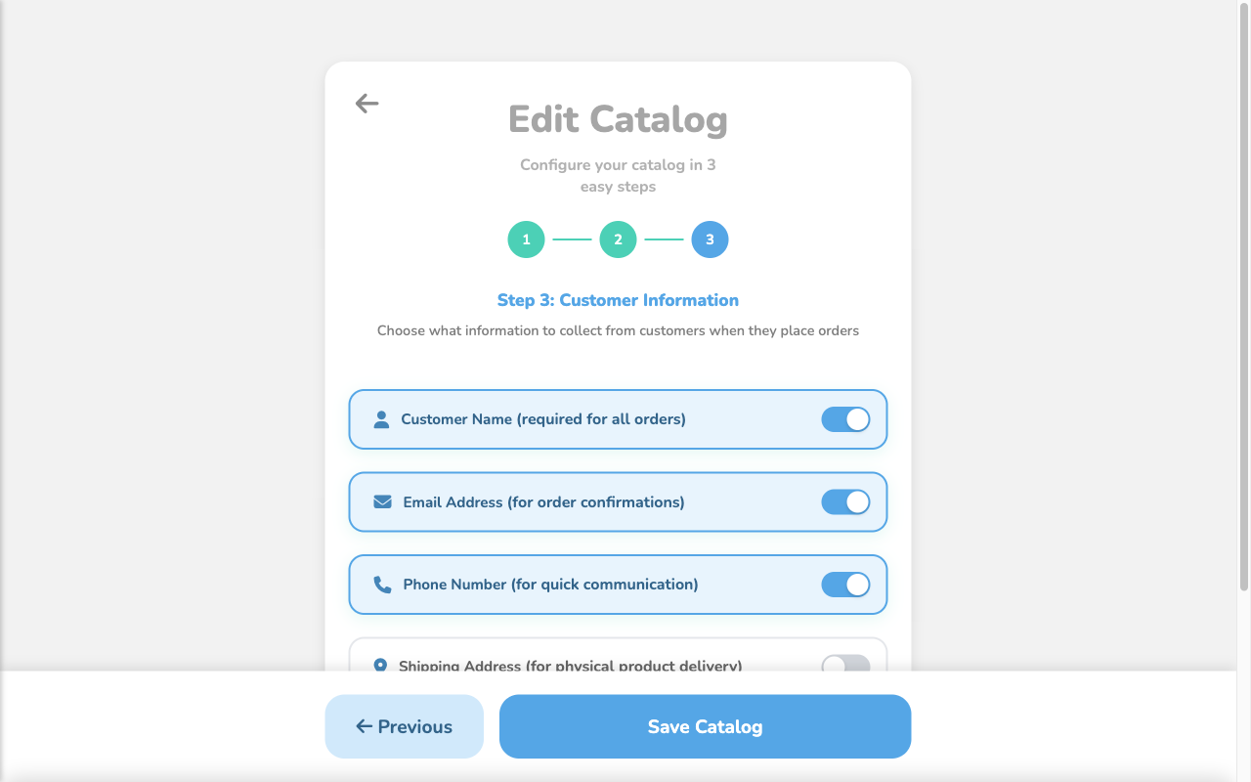
Task: Select the step 3 circle indicator
Action: [710, 239]
